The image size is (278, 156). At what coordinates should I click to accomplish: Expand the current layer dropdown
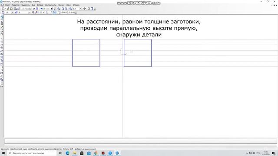click(x=29, y=13)
